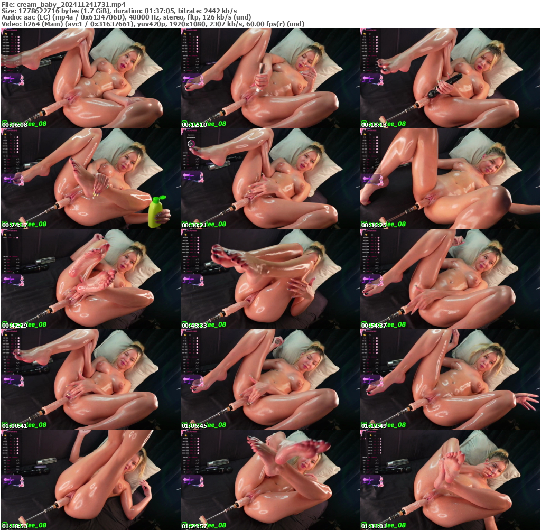Select the thumbnail marked 00:48:33
The height and width of the screenshot is (530, 541).
(270, 278)
